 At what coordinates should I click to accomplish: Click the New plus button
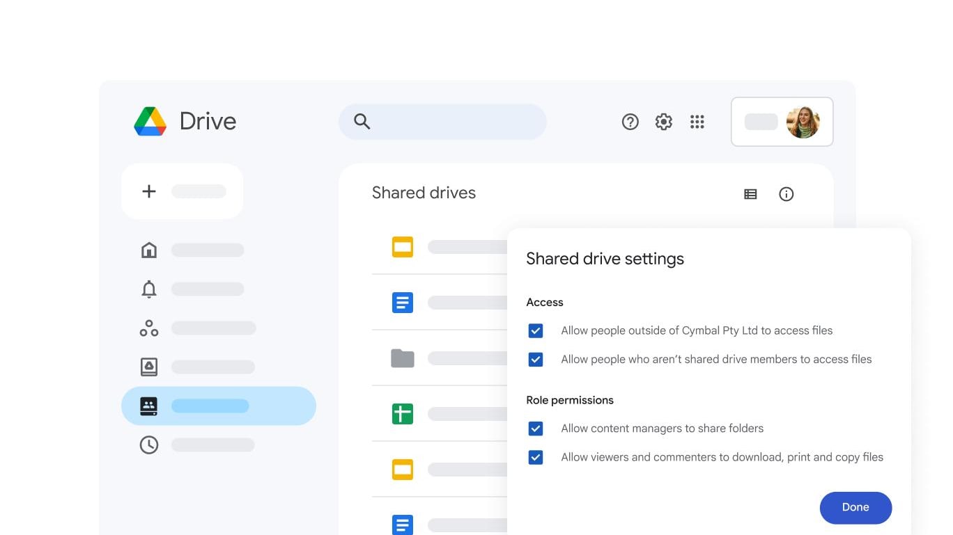point(183,191)
